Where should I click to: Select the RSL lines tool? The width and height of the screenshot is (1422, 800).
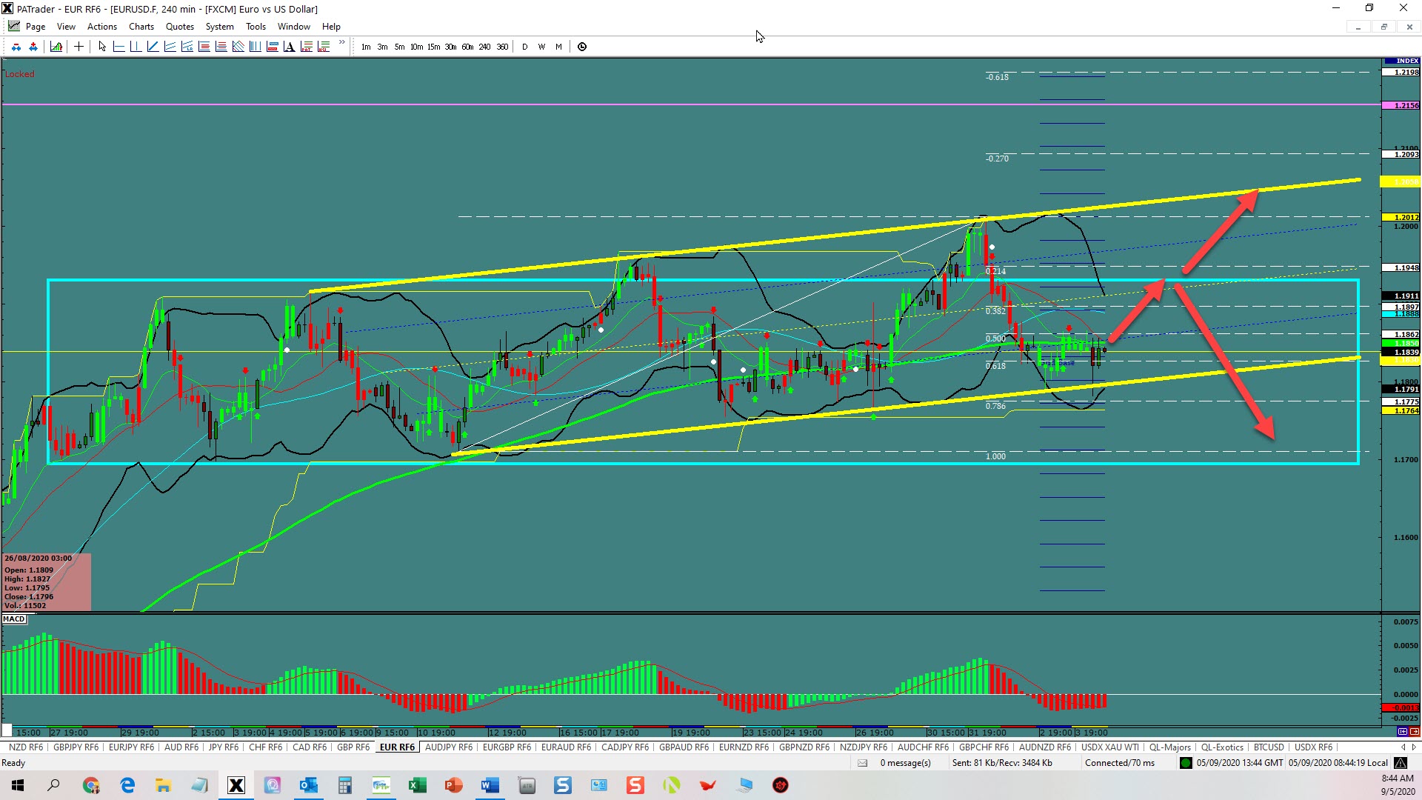click(323, 47)
